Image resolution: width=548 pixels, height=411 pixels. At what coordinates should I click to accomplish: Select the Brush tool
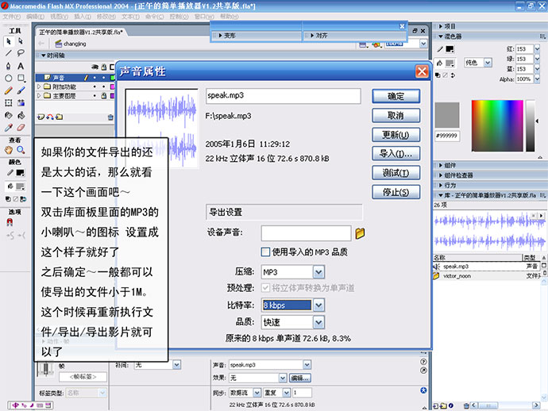21,90
